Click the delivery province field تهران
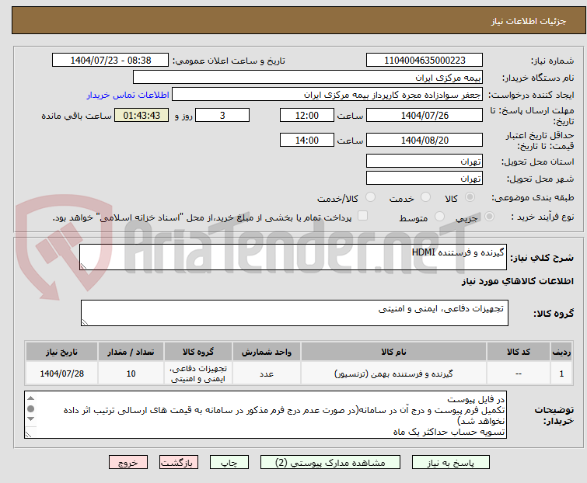Image resolution: width=587 pixels, height=483 pixels. (x=425, y=161)
